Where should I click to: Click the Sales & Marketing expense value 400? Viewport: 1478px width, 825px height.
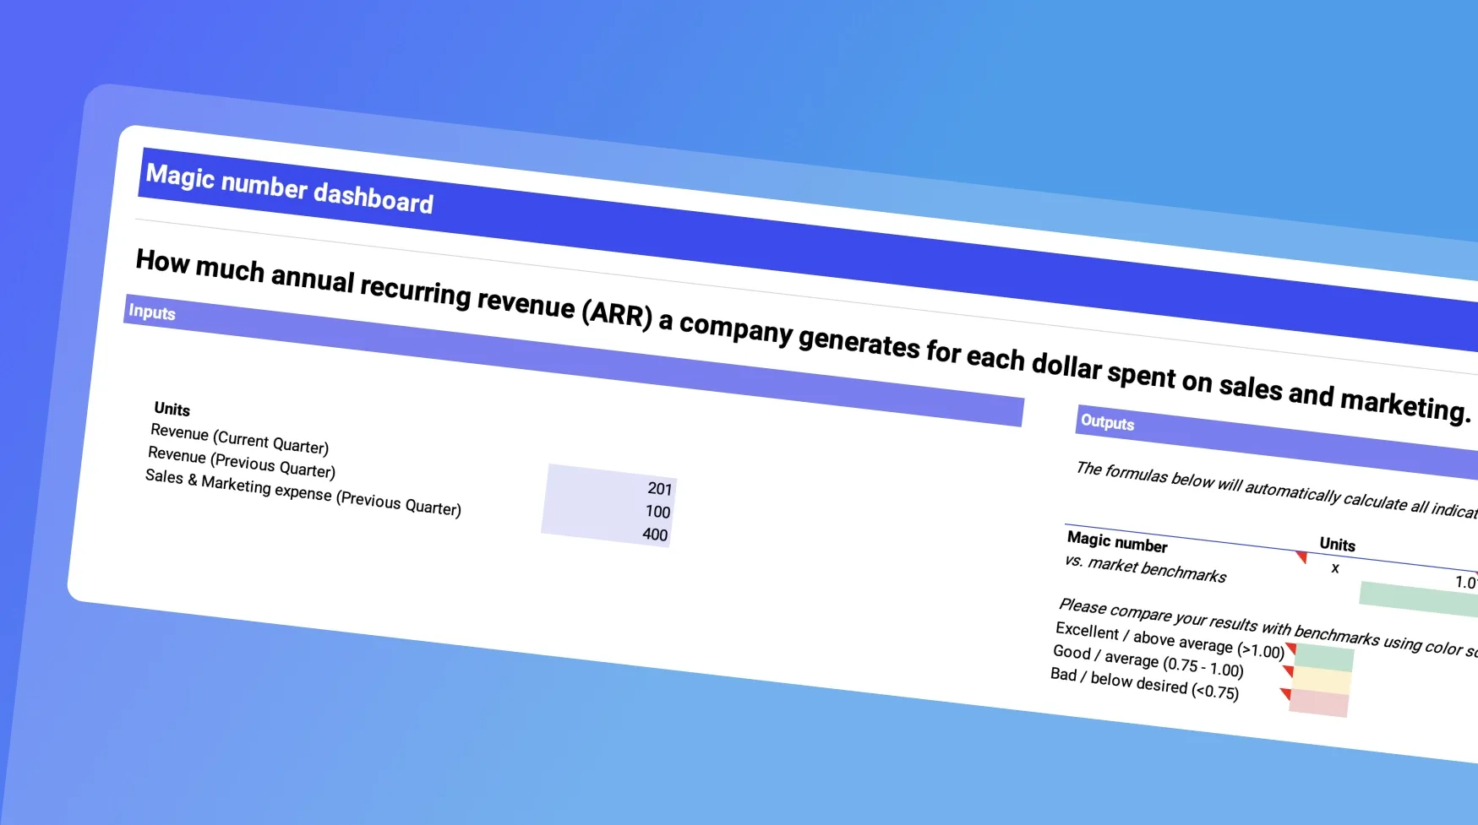(654, 534)
